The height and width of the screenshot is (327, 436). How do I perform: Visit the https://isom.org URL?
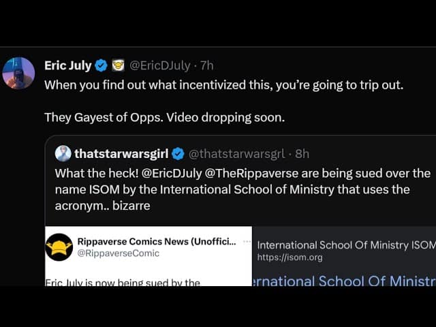(x=290, y=258)
